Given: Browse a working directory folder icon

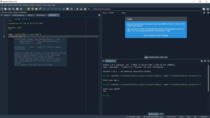Looking at the screenshot, I should click(x=204, y=9).
